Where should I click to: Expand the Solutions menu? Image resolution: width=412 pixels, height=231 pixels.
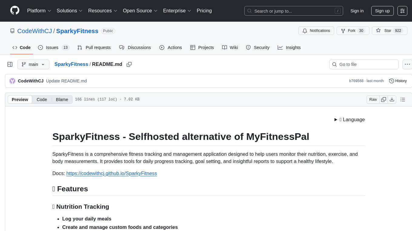[x=70, y=11]
